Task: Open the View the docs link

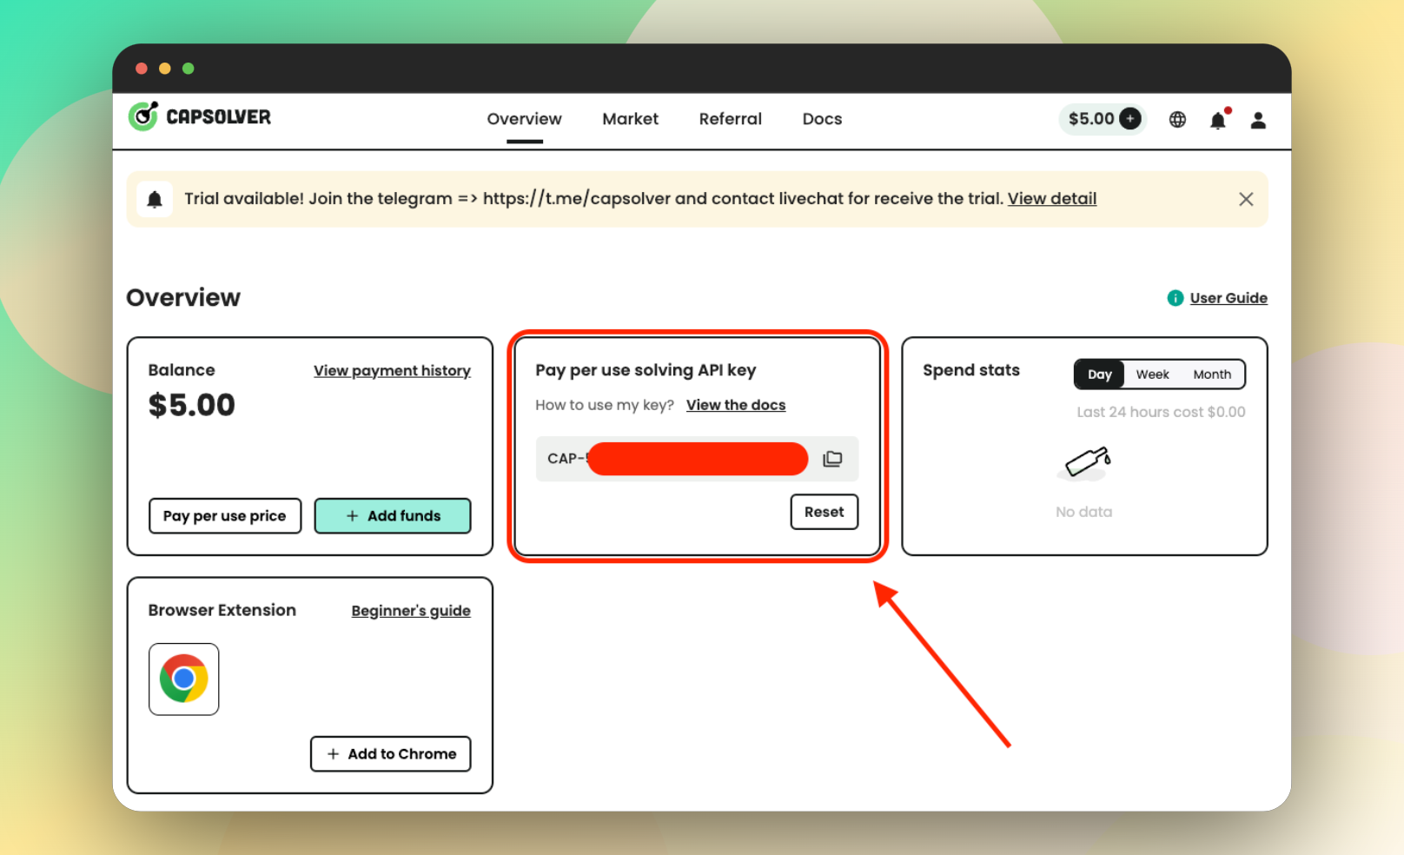Action: [736, 404]
